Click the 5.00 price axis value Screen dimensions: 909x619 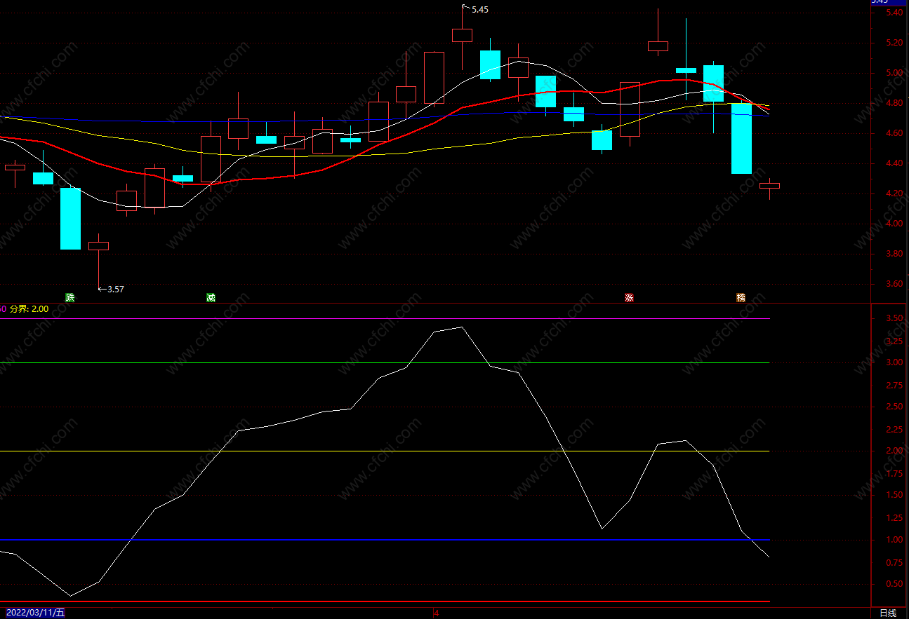pyautogui.click(x=894, y=73)
